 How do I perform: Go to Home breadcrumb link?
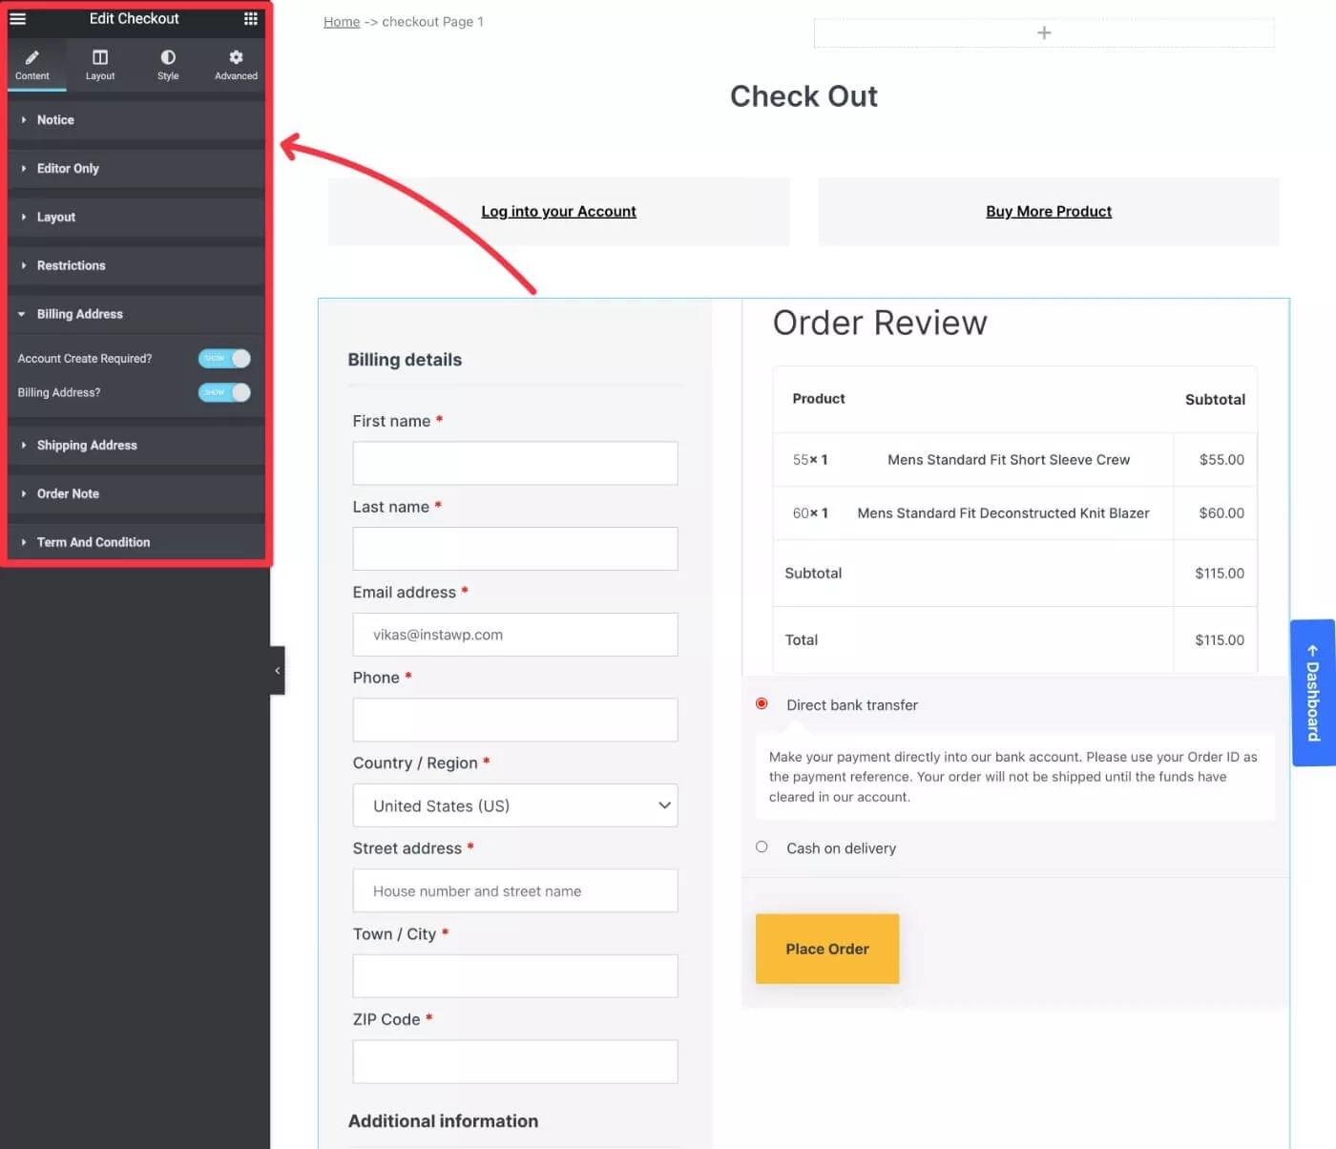(x=342, y=21)
